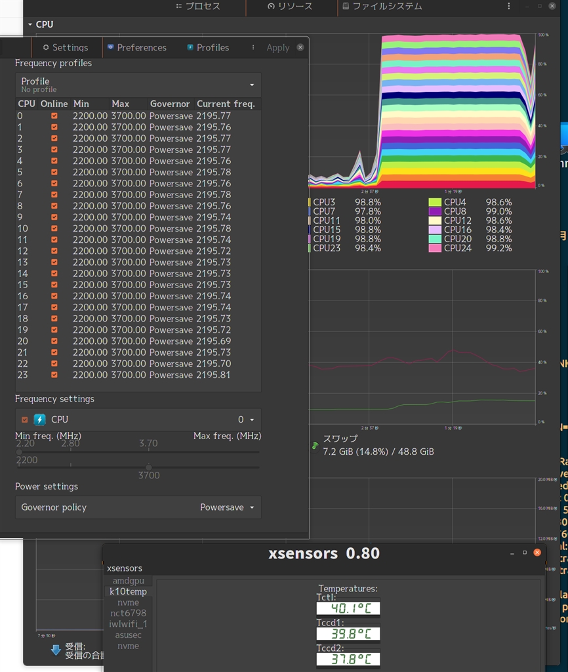Toggle Online checkbox for CPU 0
This screenshot has height=672, width=568.
[54, 116]
